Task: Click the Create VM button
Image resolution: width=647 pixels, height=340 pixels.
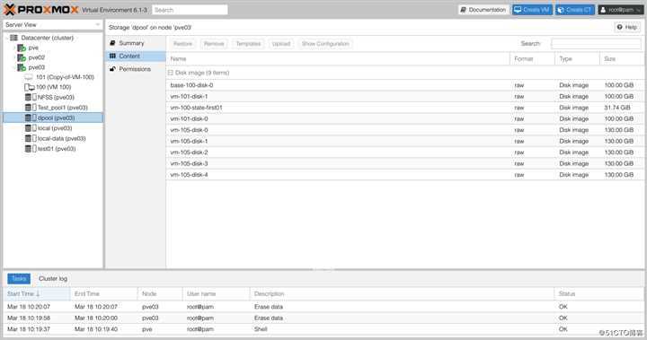Action: (532, 10)
